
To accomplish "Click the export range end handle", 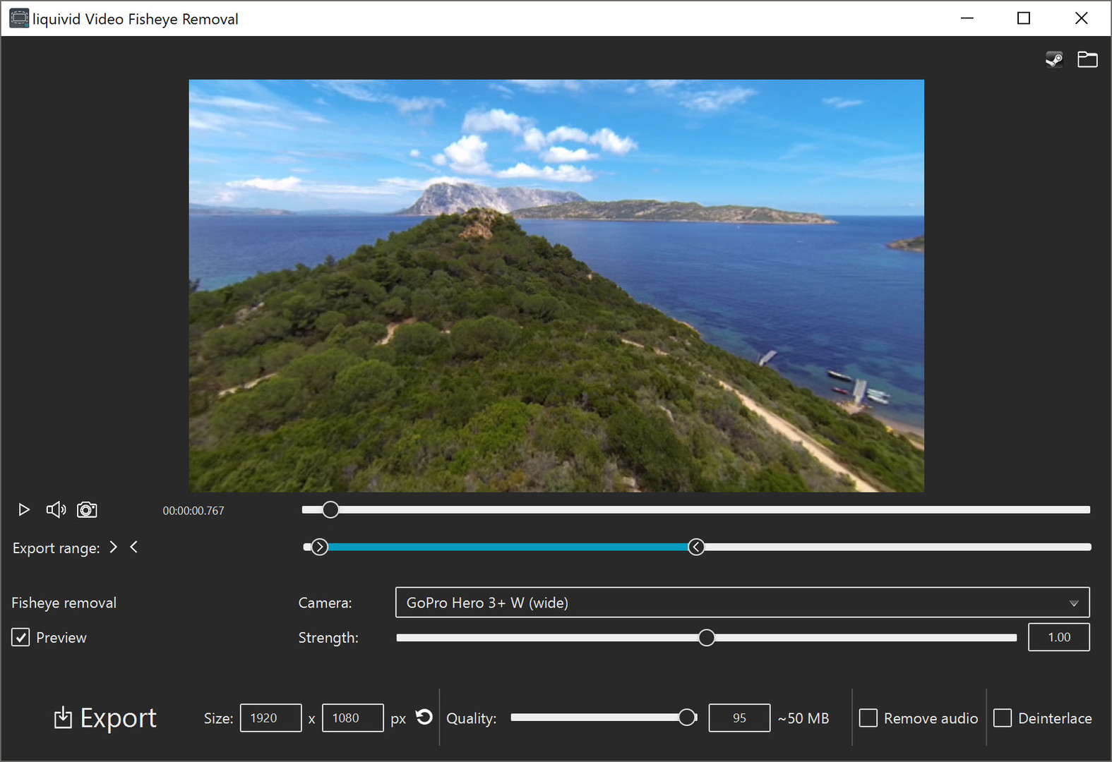I will point(696,547).
